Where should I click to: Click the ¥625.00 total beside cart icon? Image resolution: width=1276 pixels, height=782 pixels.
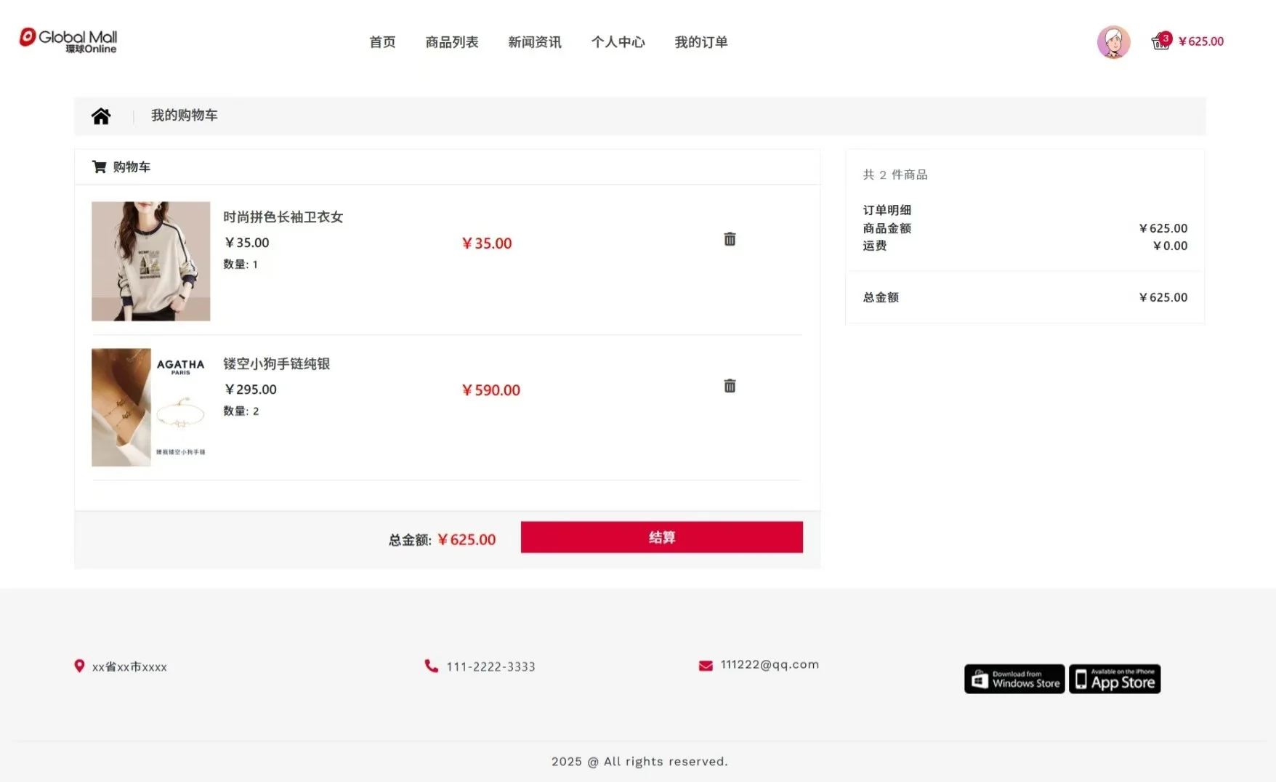click(x=1202, y=41)
